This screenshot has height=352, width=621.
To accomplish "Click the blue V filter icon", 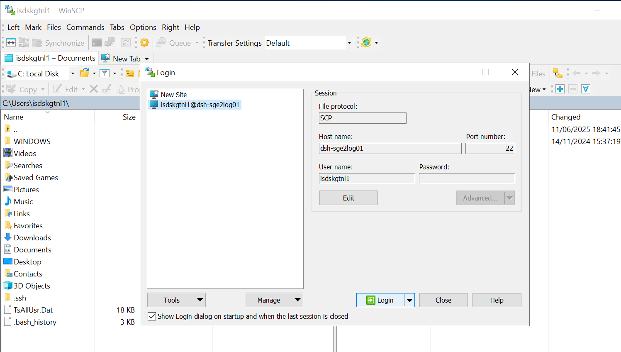I will coord(585,88).
